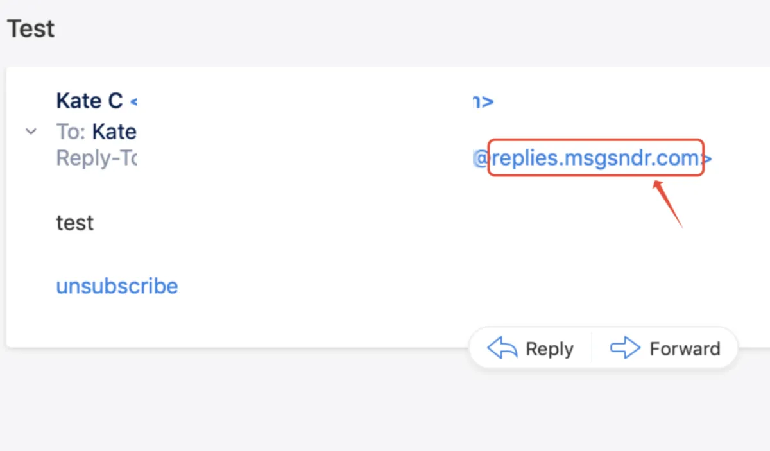770x451 pixels.
Task: Click the replies.msgsndr.com reply-to address
Action: (x=595, y=158)
